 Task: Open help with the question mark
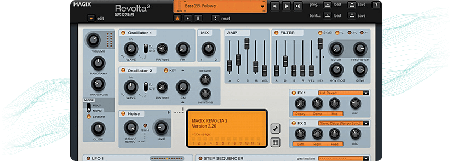coord(376,5)
